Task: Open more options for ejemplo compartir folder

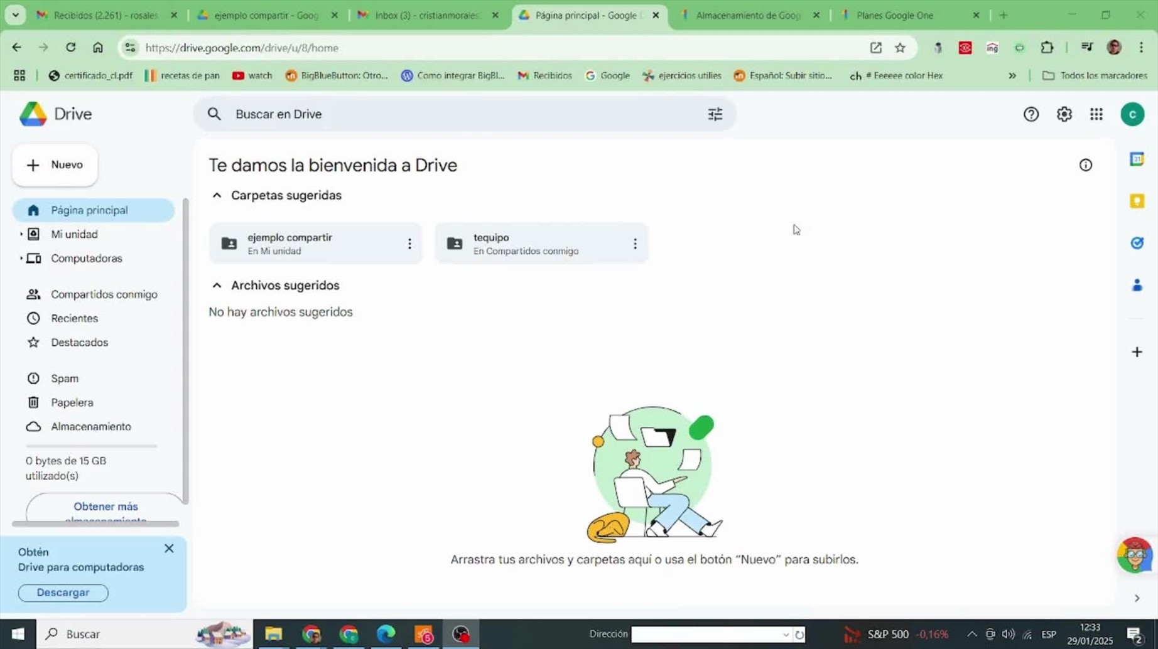Action: pyautogui.click(x=409, y=244)
